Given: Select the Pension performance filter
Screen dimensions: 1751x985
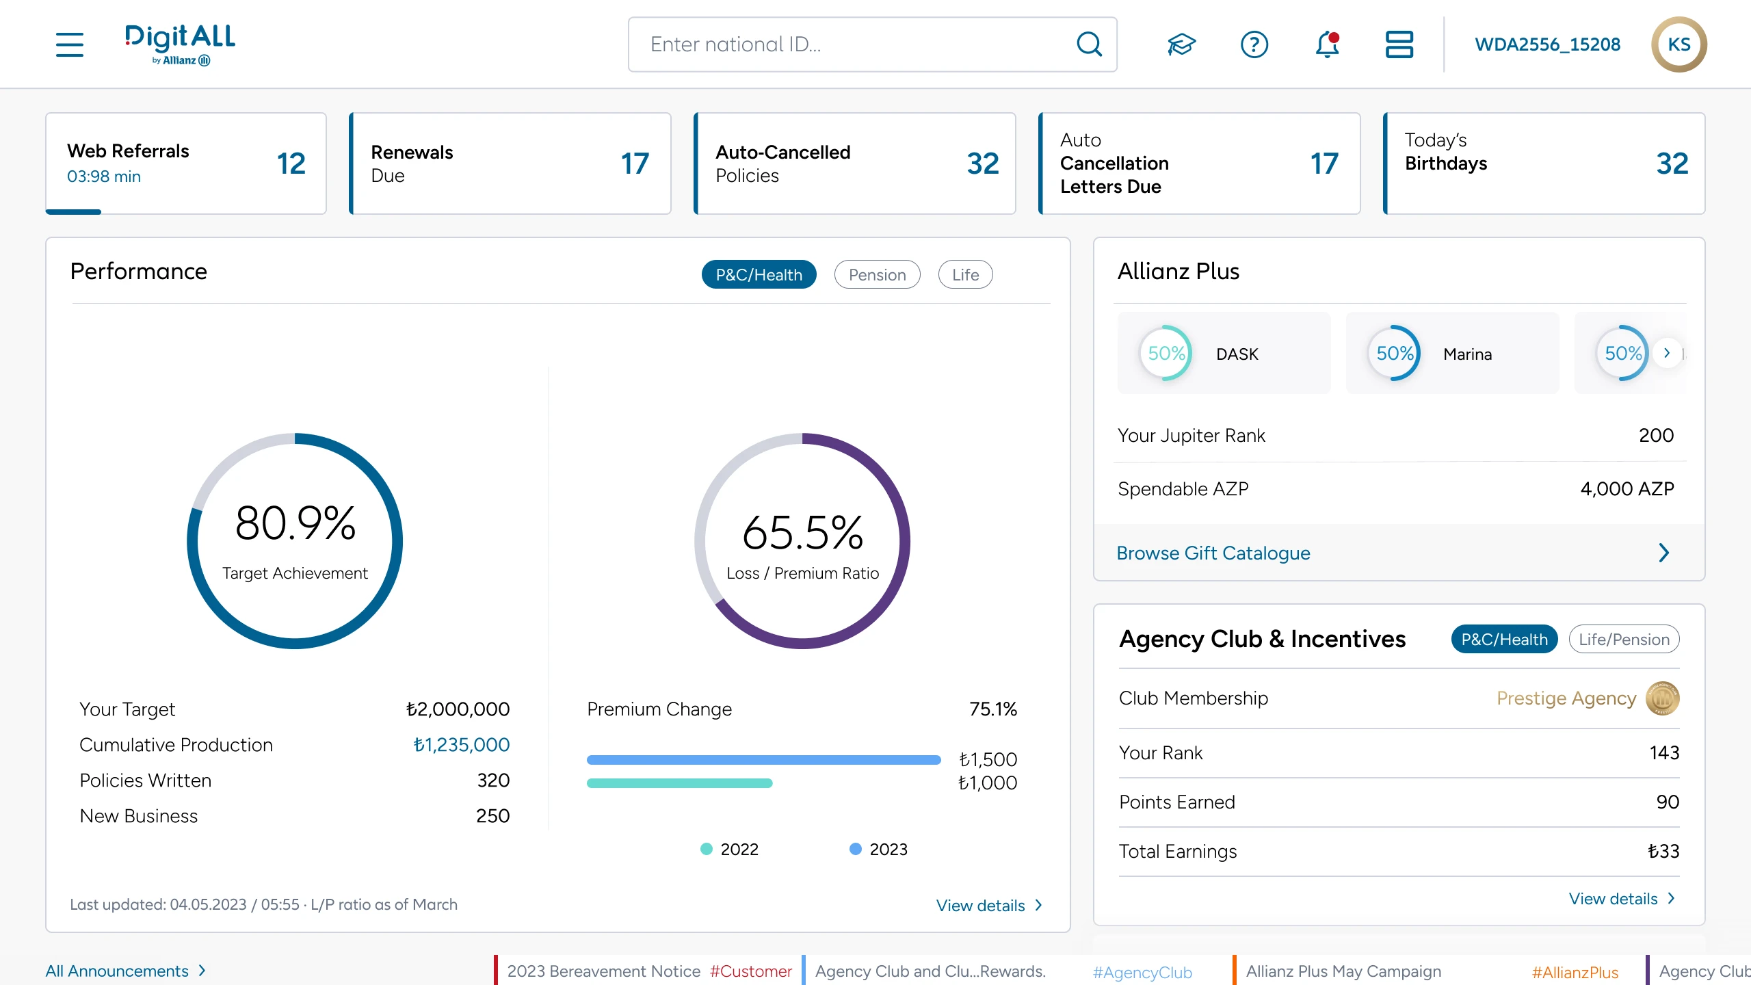Looking at the screenshot, I should 877,274.
